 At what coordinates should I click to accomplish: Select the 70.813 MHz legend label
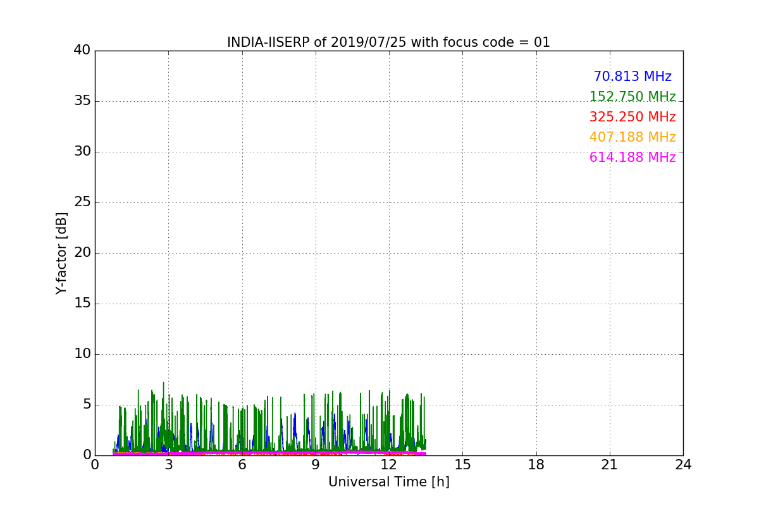(632, 77)
